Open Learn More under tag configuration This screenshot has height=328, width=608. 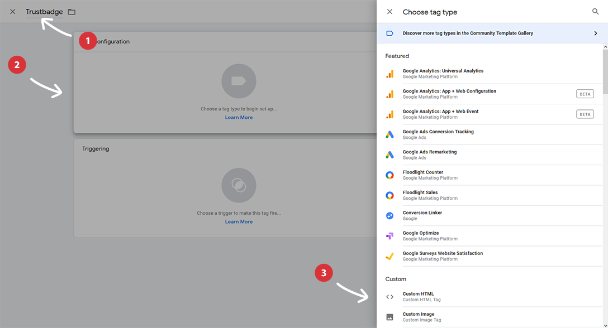(239, 117)
